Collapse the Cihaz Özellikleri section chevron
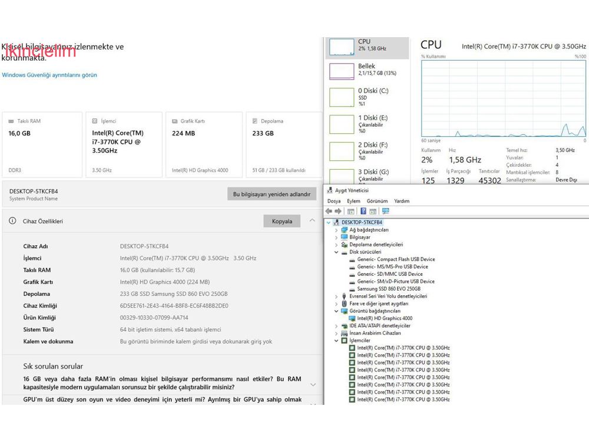The width and height of the screenshot is (589, 442). pyautogui.click(x=312, y=220)
